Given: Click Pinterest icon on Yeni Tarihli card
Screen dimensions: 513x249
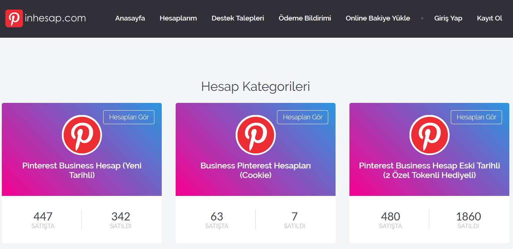Looking at the screenshot, I should click(82, 135).
